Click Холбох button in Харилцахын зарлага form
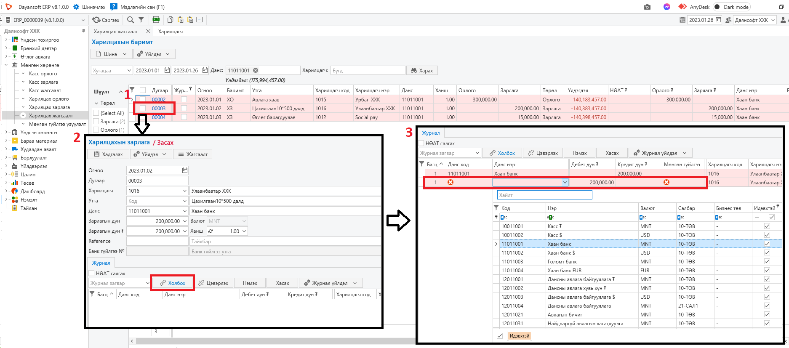Viewport: 789px width, 348px height. [173, 283]
